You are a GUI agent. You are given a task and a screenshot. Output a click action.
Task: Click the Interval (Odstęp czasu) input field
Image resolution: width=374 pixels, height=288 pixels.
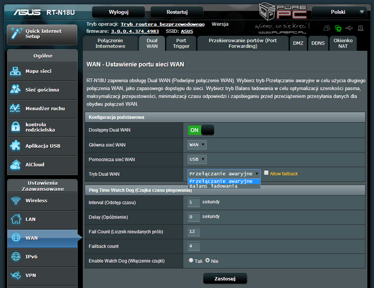point(194,202)
